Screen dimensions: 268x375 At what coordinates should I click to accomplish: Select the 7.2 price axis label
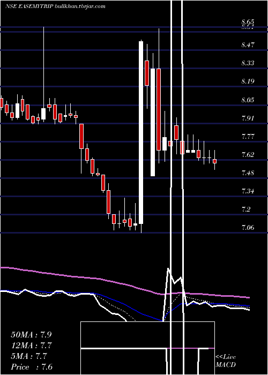pos(246,209)
